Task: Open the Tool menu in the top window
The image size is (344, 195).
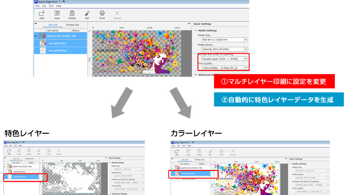Action: [51, 6]
